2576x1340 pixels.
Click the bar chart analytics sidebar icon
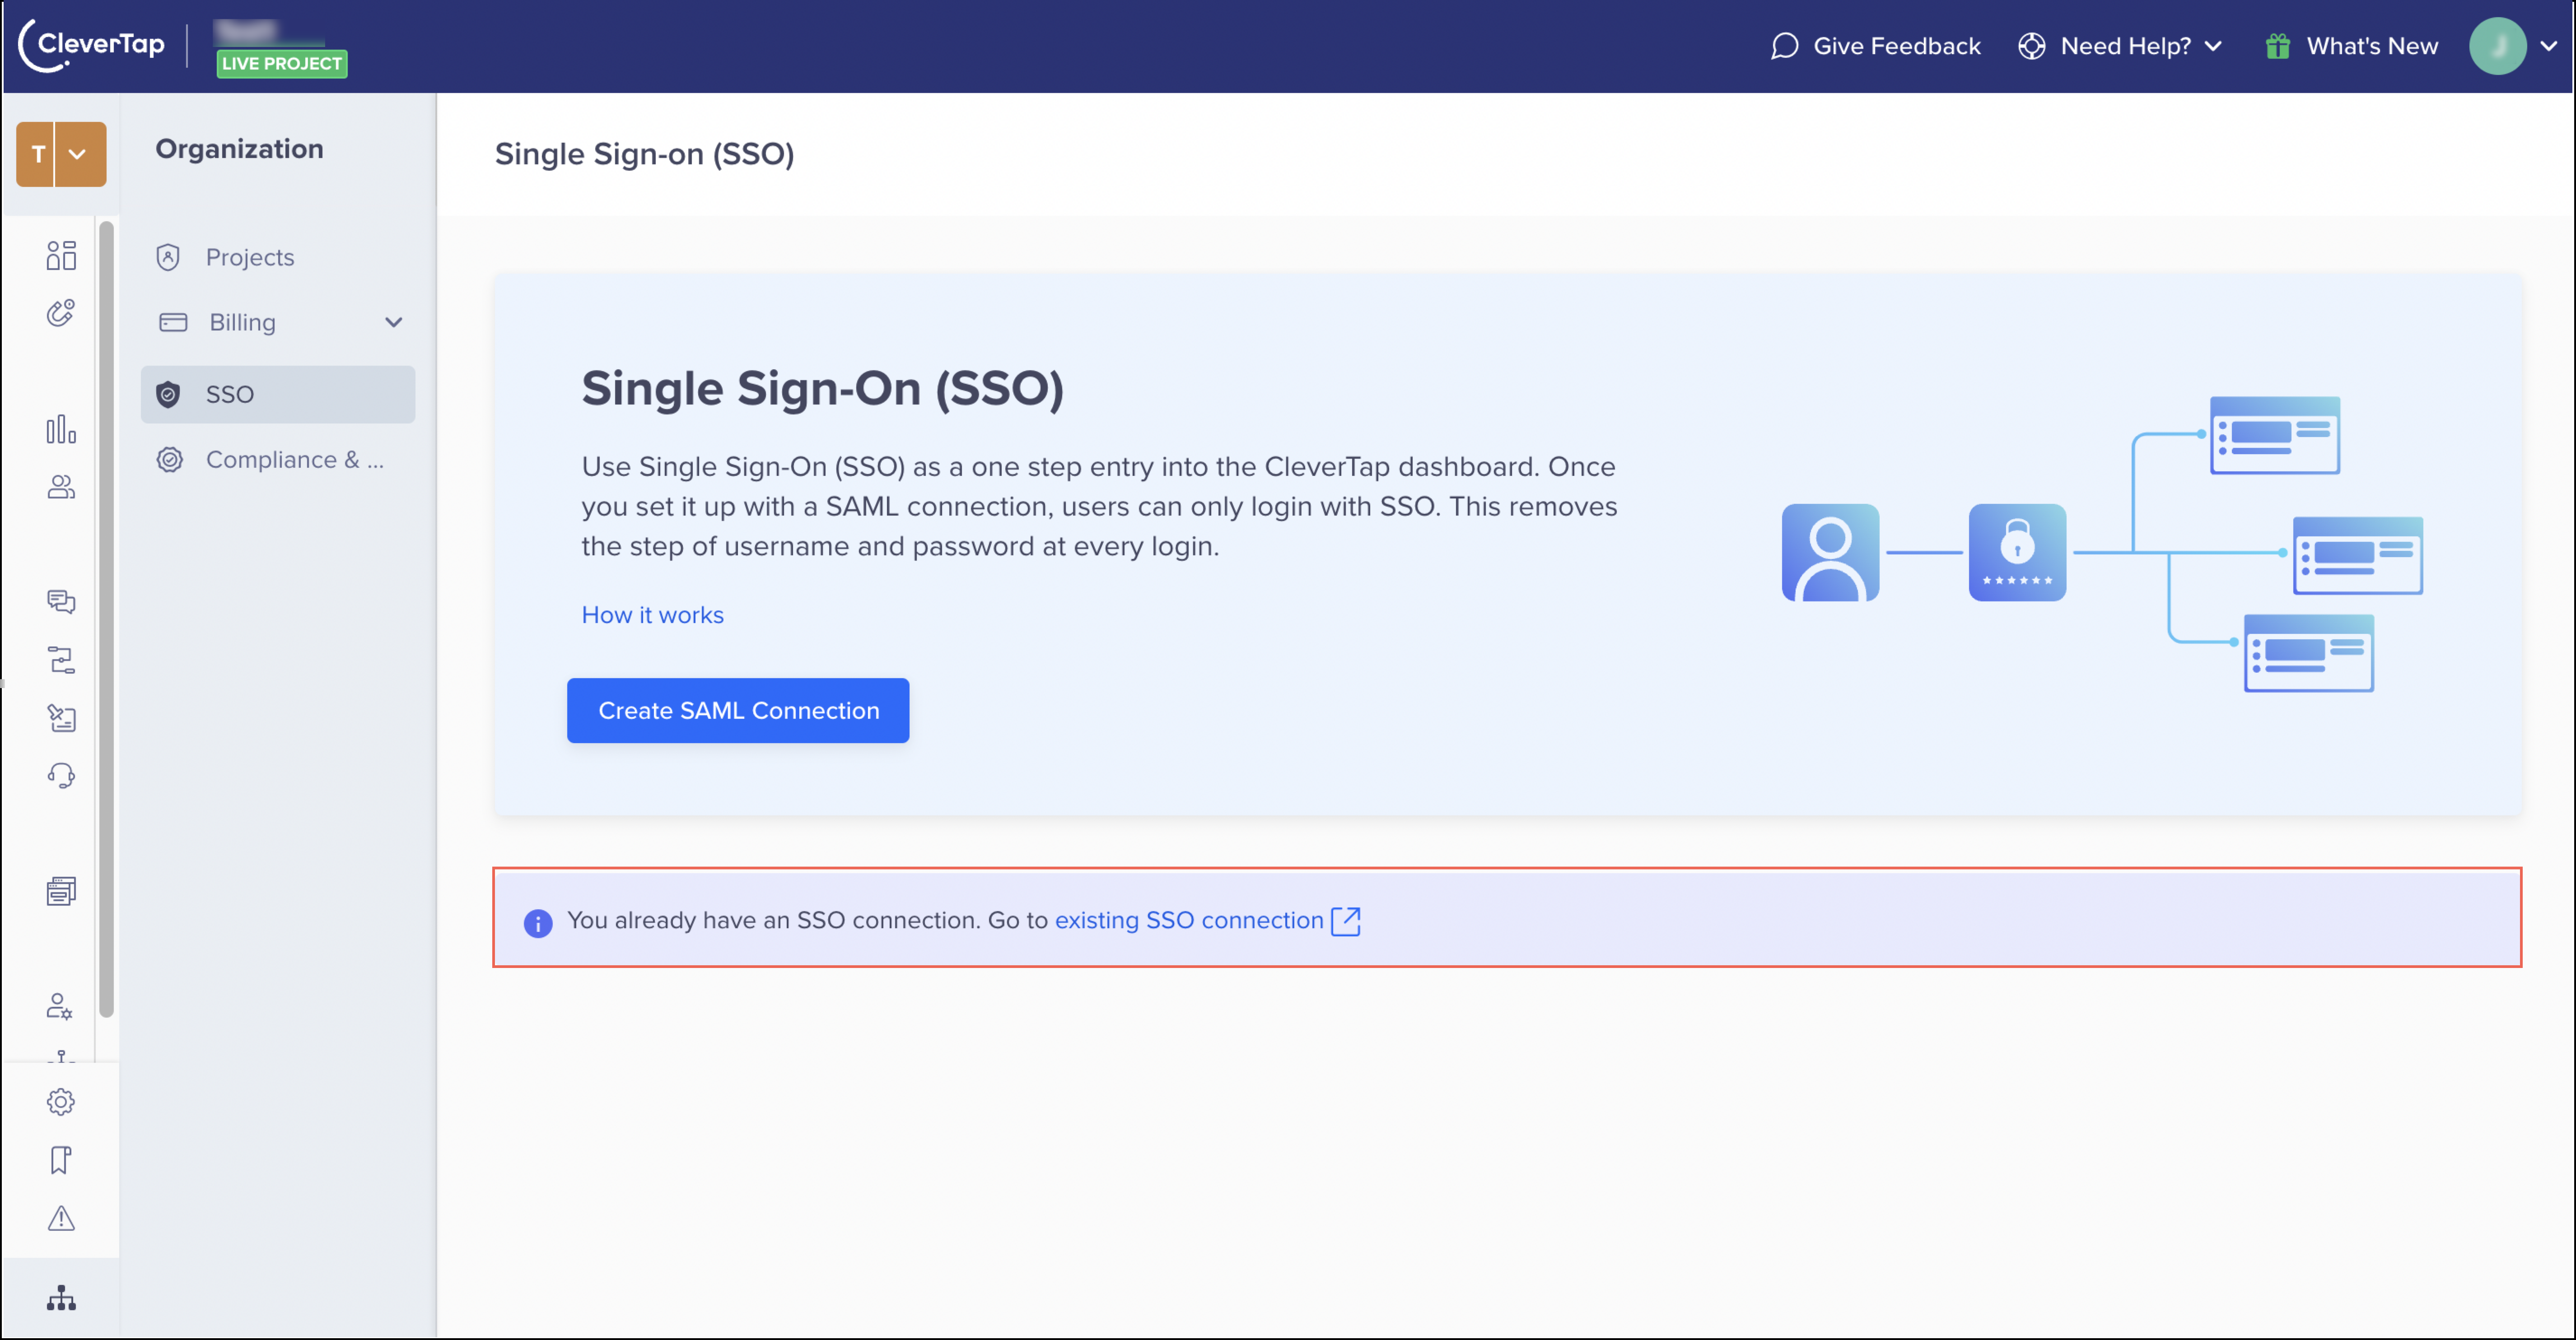coord(61,429)
